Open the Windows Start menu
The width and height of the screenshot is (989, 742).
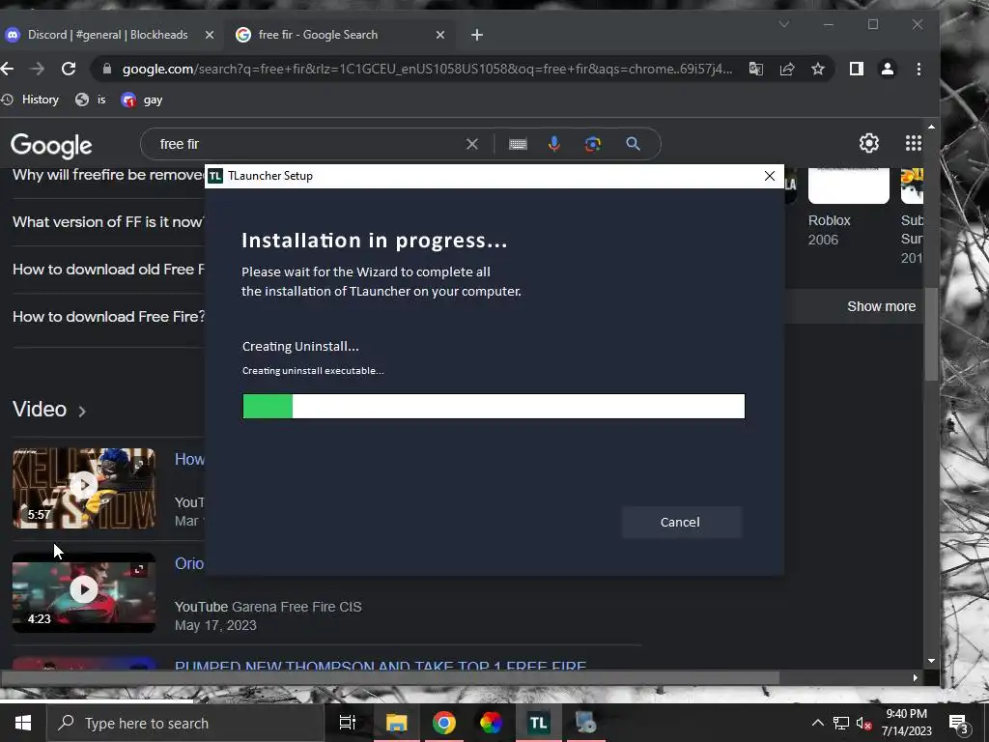(x=23, y=723)
